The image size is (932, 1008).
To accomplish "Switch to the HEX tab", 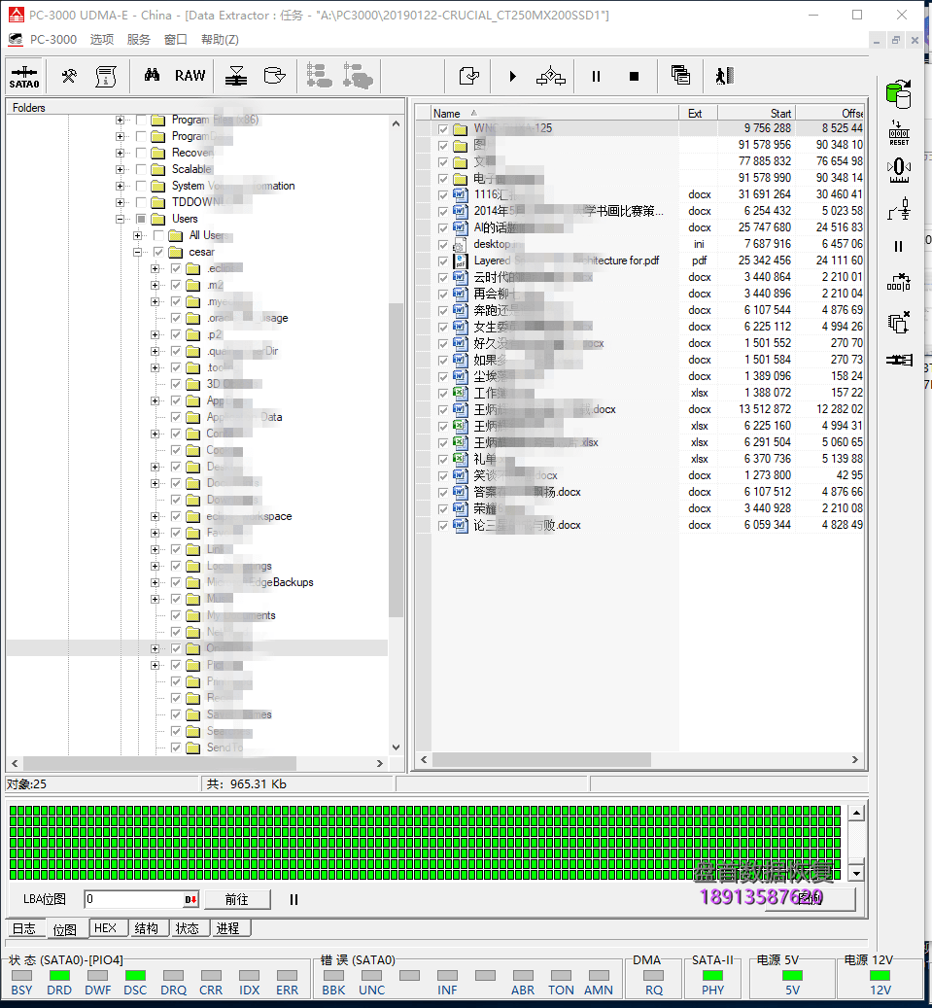I will [105, 927].
